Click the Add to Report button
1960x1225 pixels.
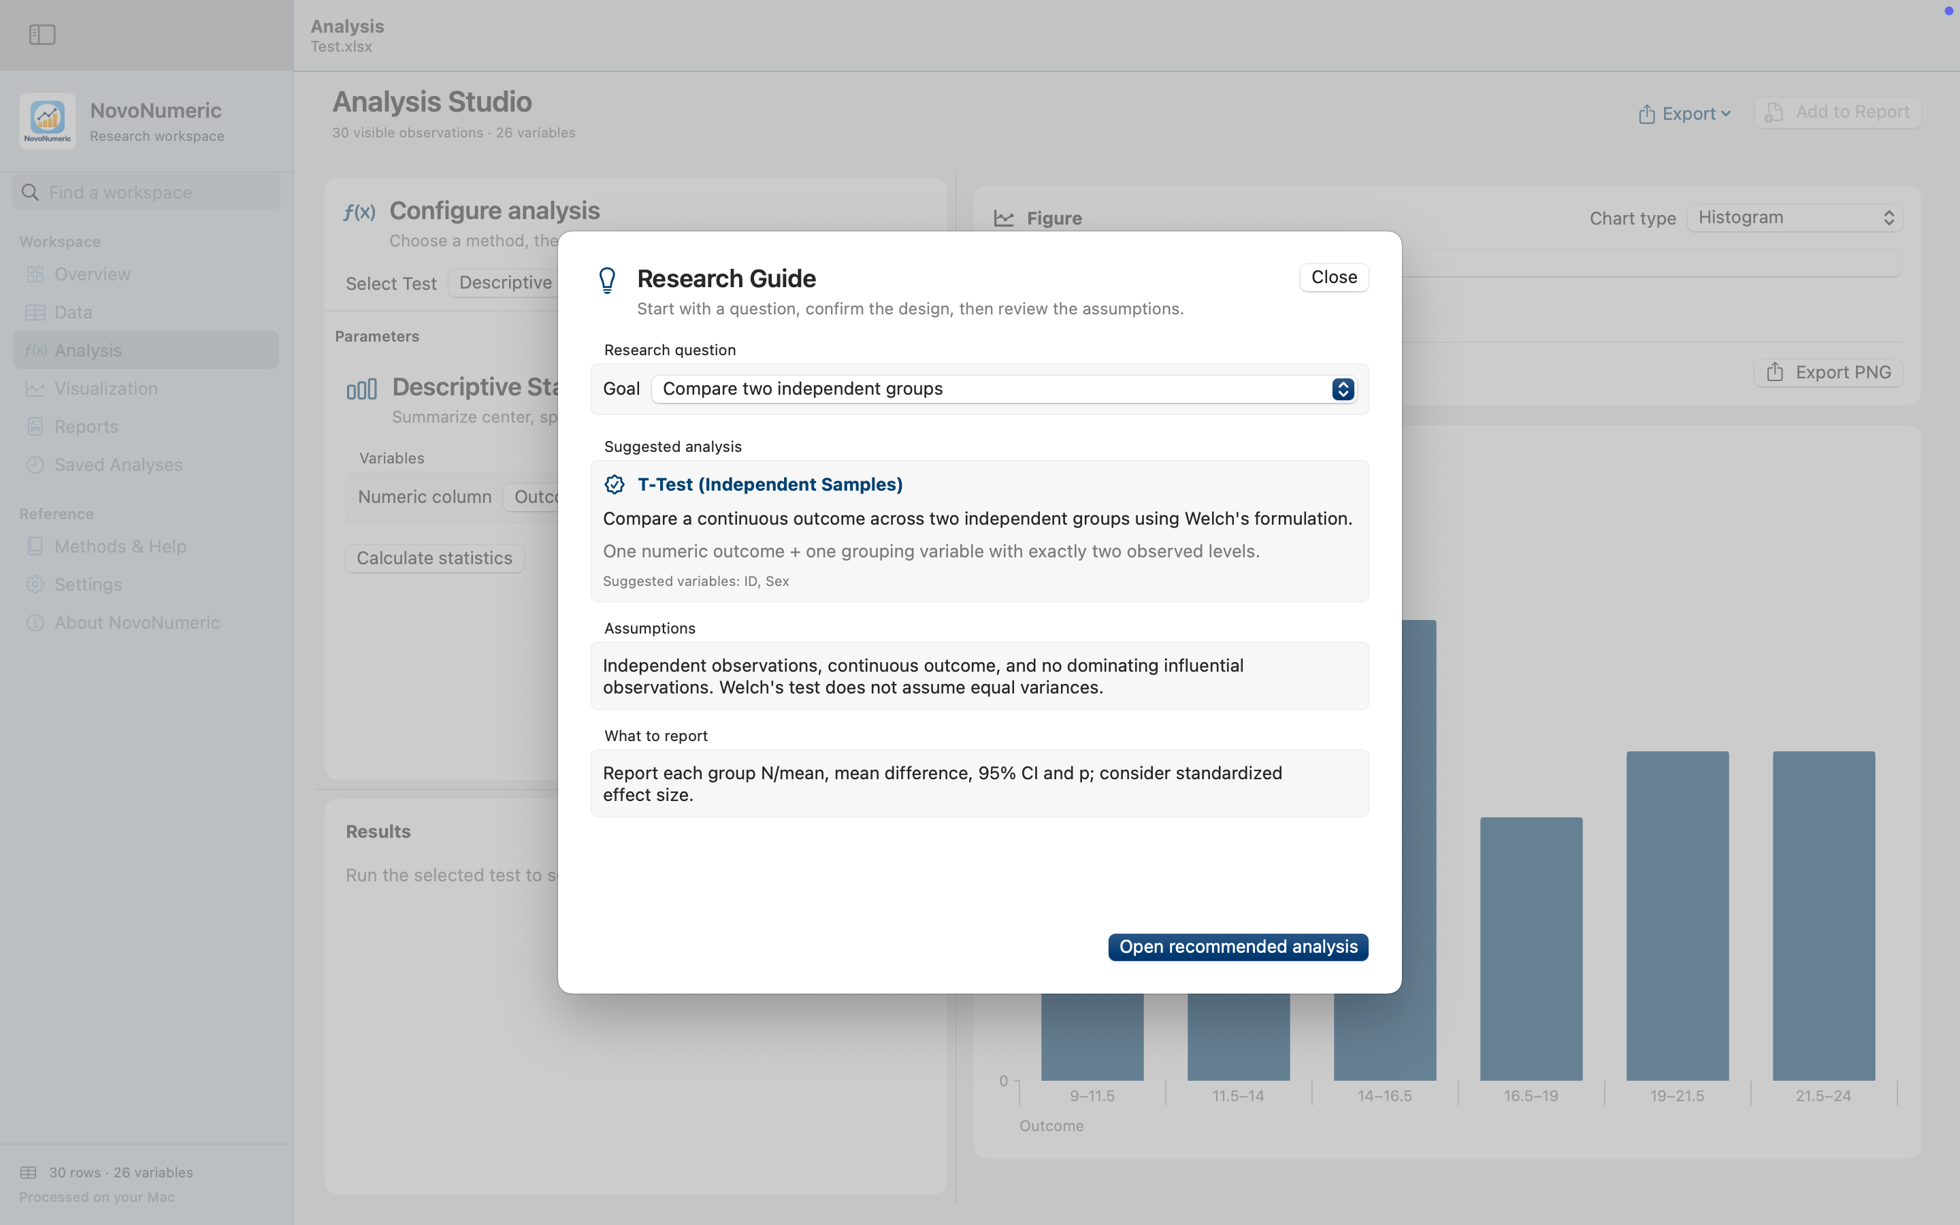(x=1837, y=112)
